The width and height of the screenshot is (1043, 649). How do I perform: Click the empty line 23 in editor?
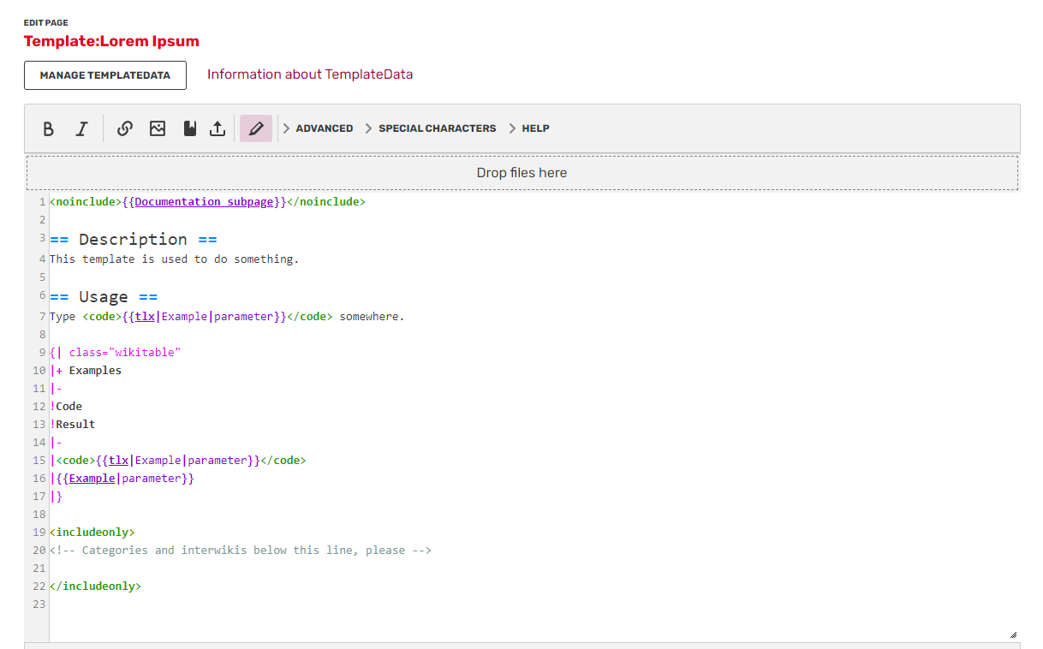click(343, 604)
